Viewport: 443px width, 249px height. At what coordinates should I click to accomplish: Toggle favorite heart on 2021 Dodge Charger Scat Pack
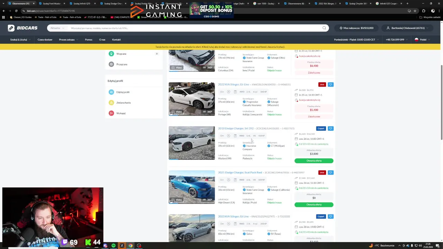[x=331, y=172]
